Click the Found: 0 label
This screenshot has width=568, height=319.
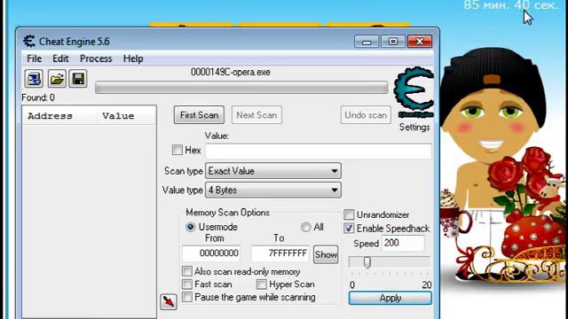pyautogui.click(x=38, y=97)
